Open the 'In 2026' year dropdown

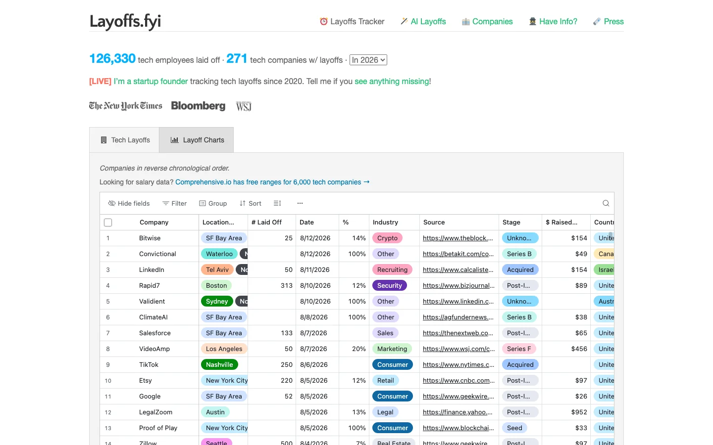point(368,60)
